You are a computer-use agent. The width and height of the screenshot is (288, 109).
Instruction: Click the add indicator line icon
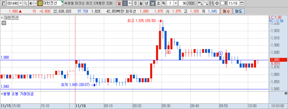coord(206,3)
